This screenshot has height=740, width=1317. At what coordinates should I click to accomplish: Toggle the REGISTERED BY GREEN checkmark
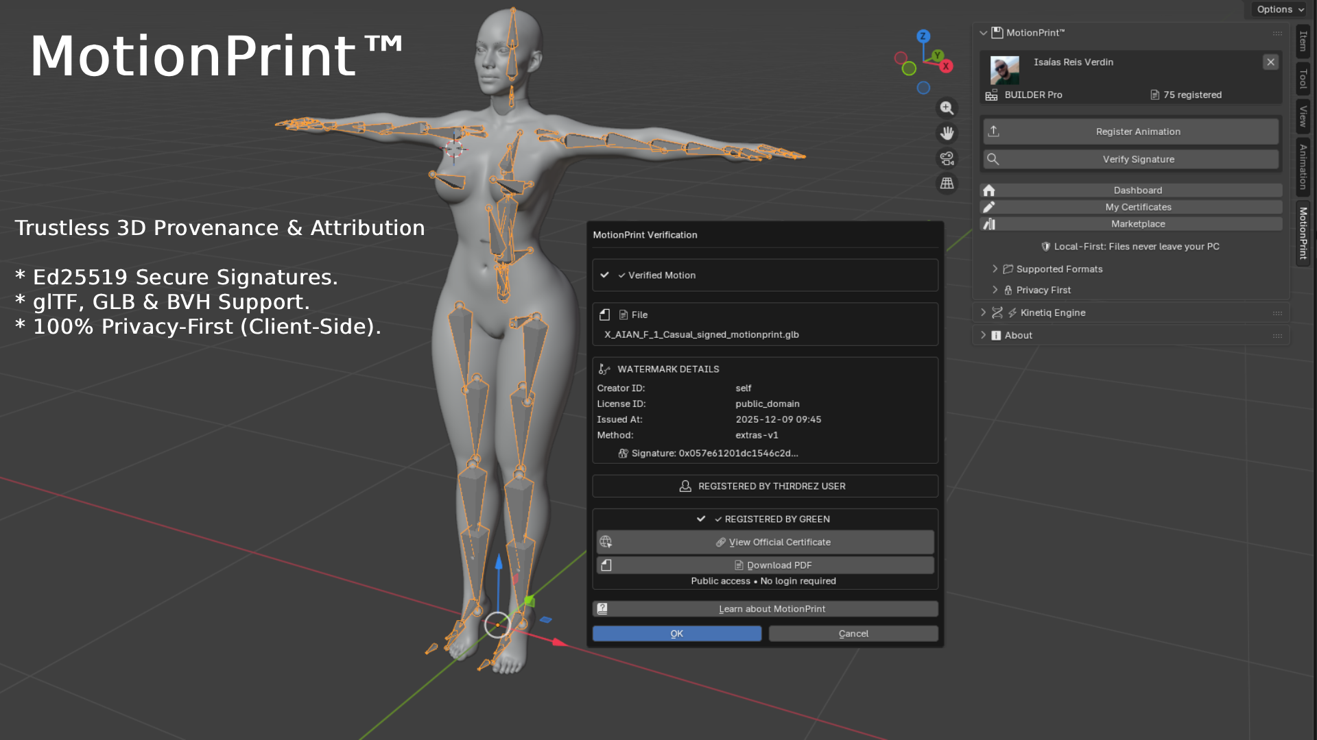coord(702,519)
